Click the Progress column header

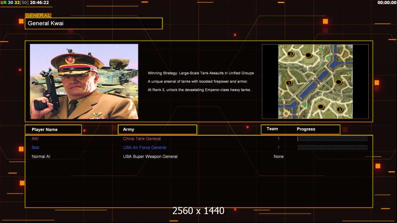point(306,129)
